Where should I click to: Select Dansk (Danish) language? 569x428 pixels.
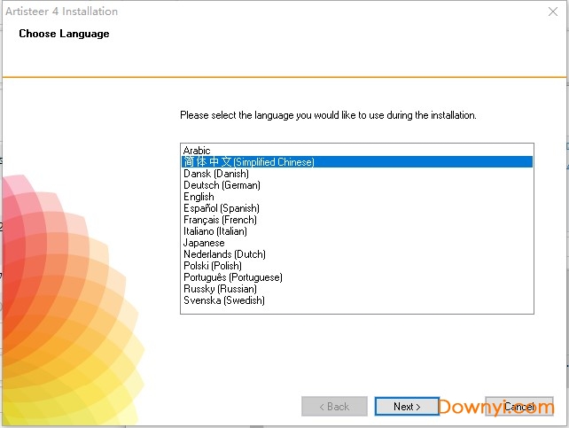click(x=215, y=174)
